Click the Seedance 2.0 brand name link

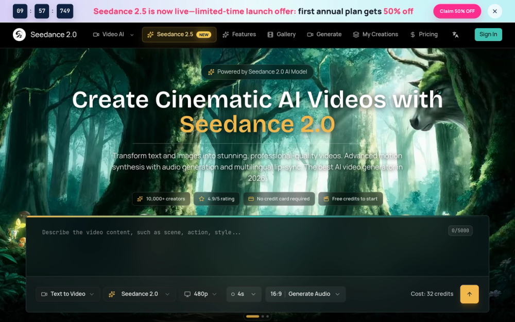(54, 35)
